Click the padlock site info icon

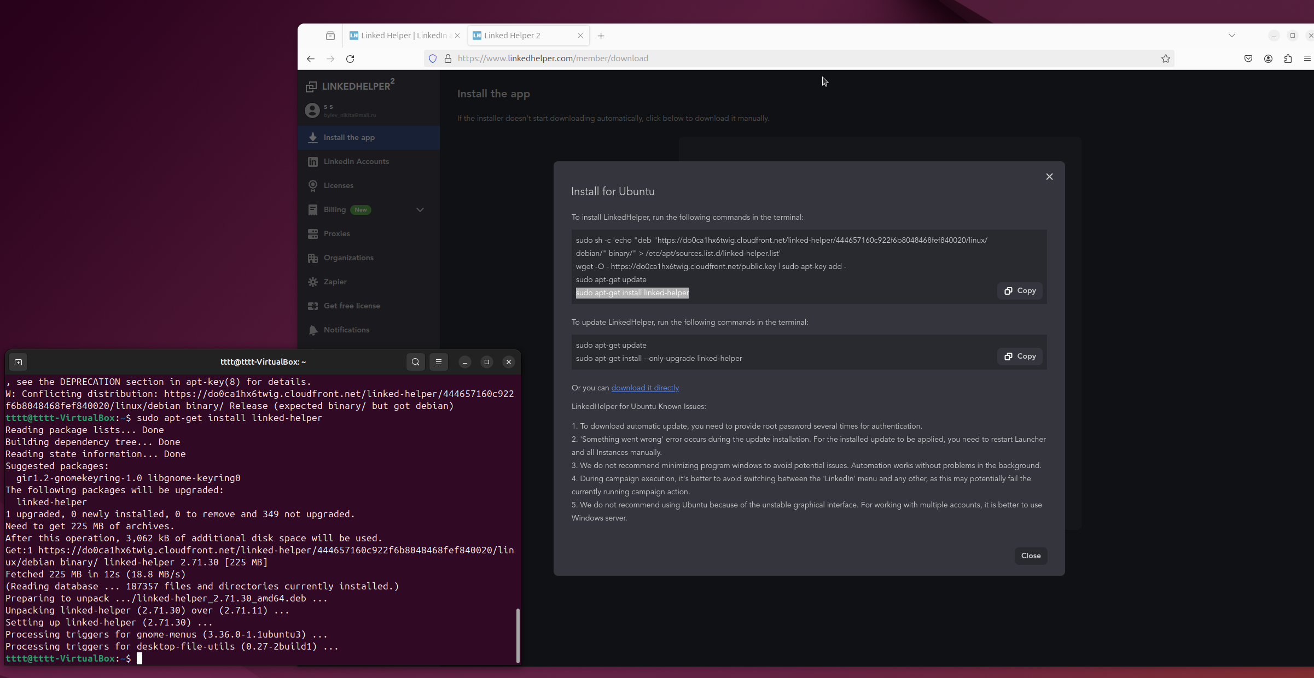tap(448, 59)
